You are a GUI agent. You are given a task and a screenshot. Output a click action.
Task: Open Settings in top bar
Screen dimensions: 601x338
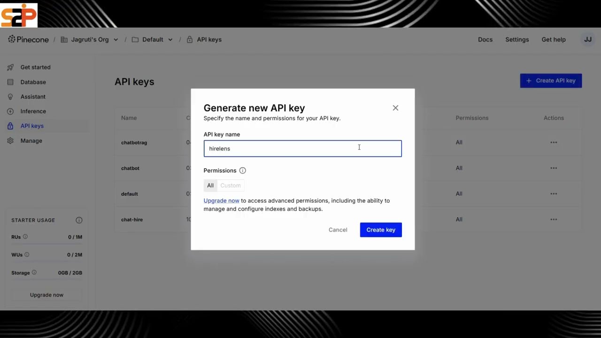pyautogui.click(x=517, y=39)
